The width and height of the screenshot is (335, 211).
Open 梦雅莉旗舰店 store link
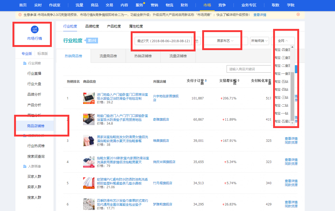click(x=163, y=204)
